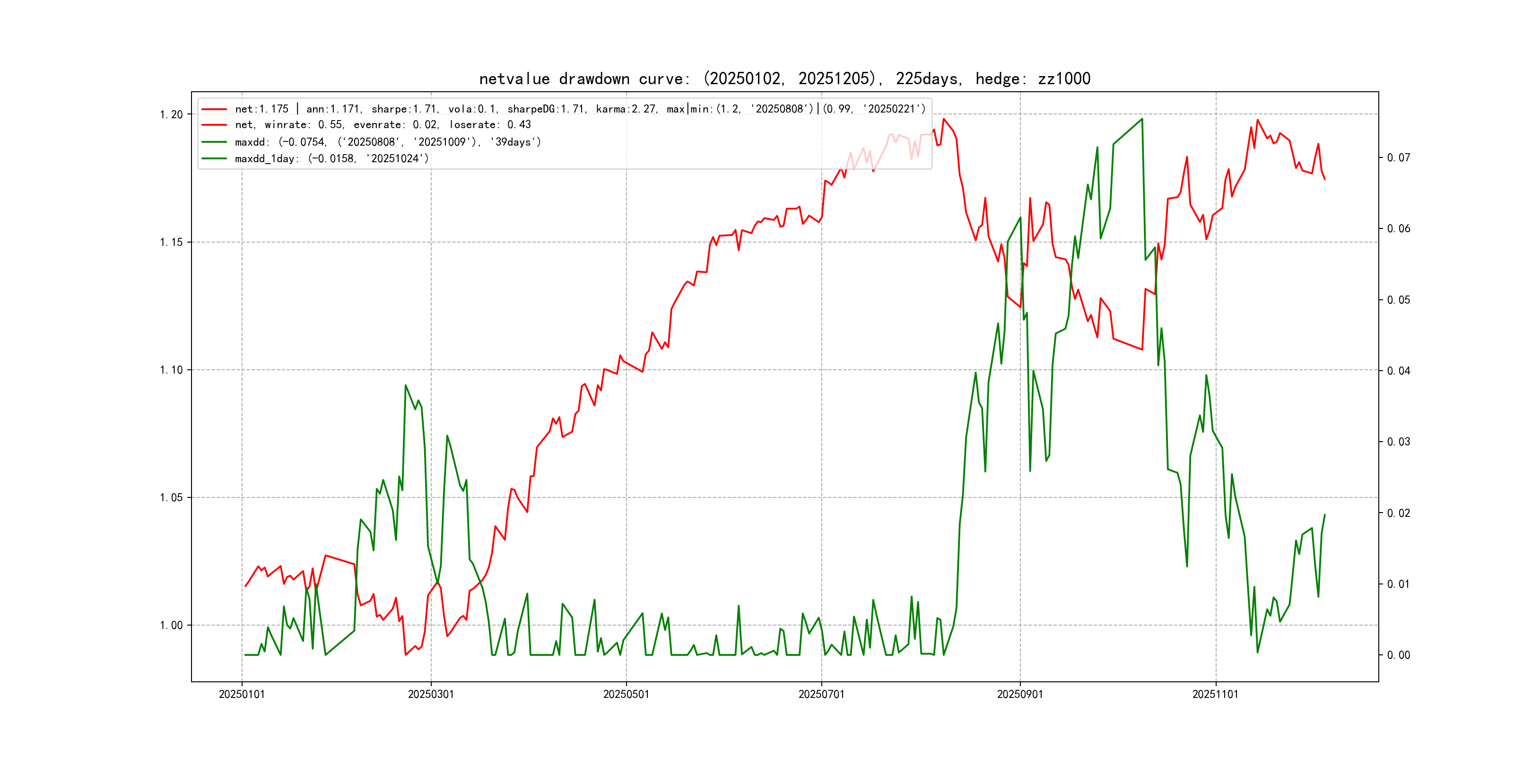Click the 0.00 right axis label
1532x766 pixels.
1398,655
